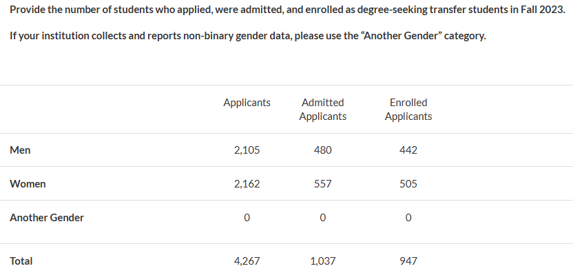Select Another Gender enrolled applicants zero value

[x=408, y=218]
